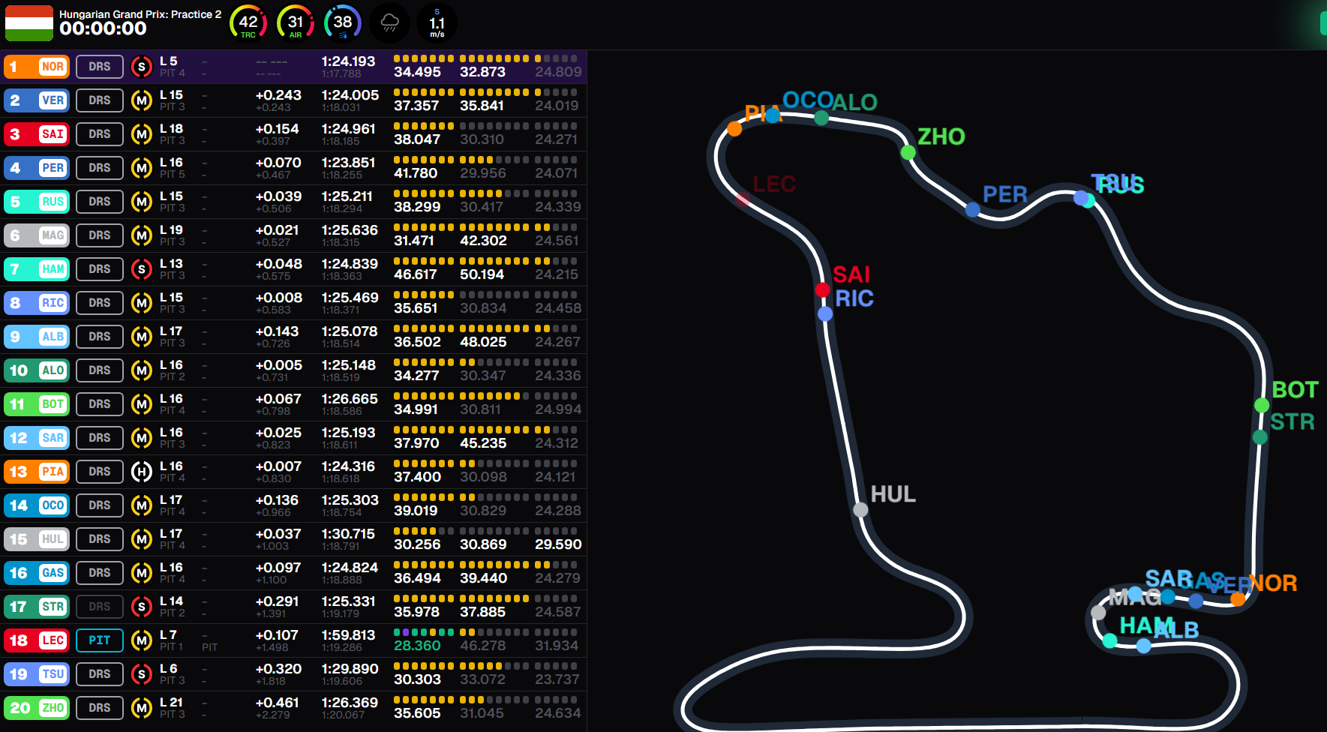
Task: Select the position 7 HAM driver tag
Action: (37, 269)
